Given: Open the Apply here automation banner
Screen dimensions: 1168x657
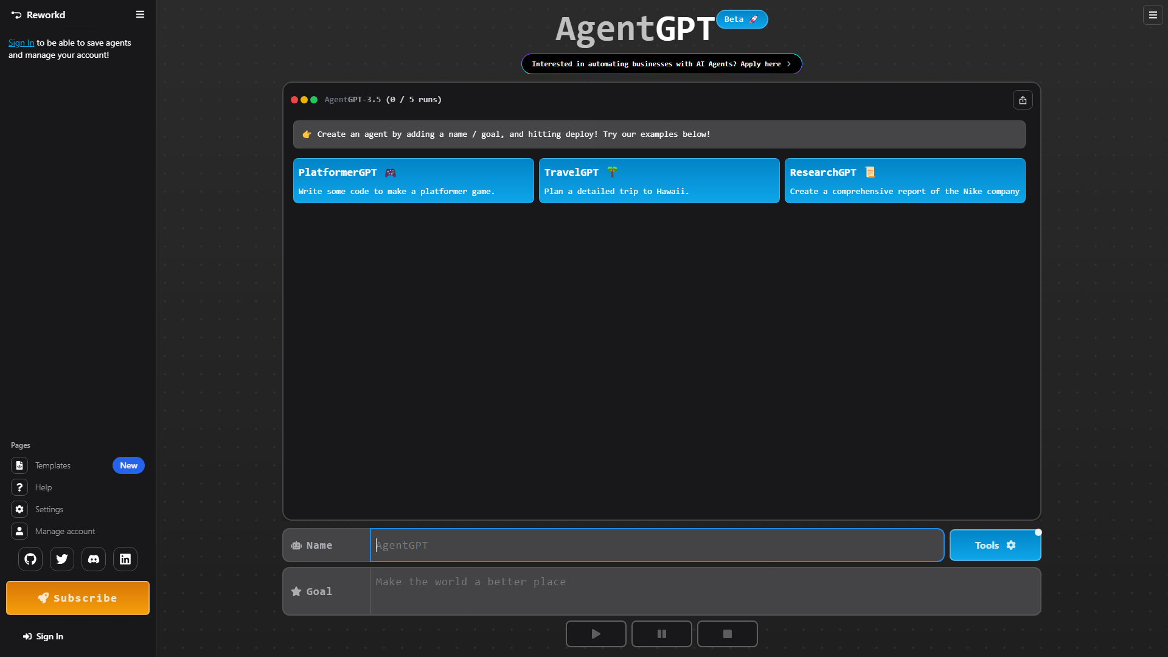Looking at the screenshot, I should pos(662,64).
